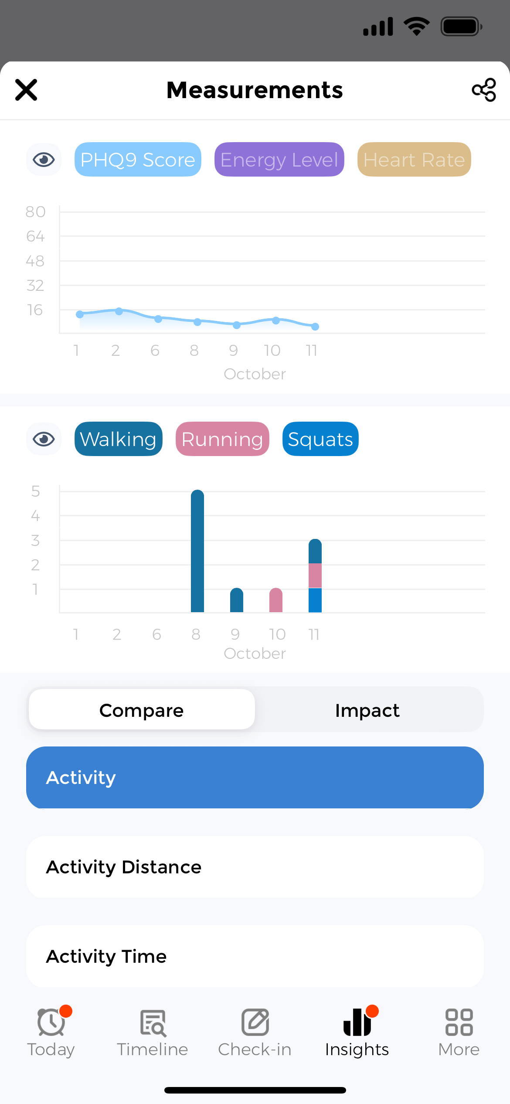The image size is (510, 1104).
Task: Disable the Running activity
Action: [x=222, y=439]
